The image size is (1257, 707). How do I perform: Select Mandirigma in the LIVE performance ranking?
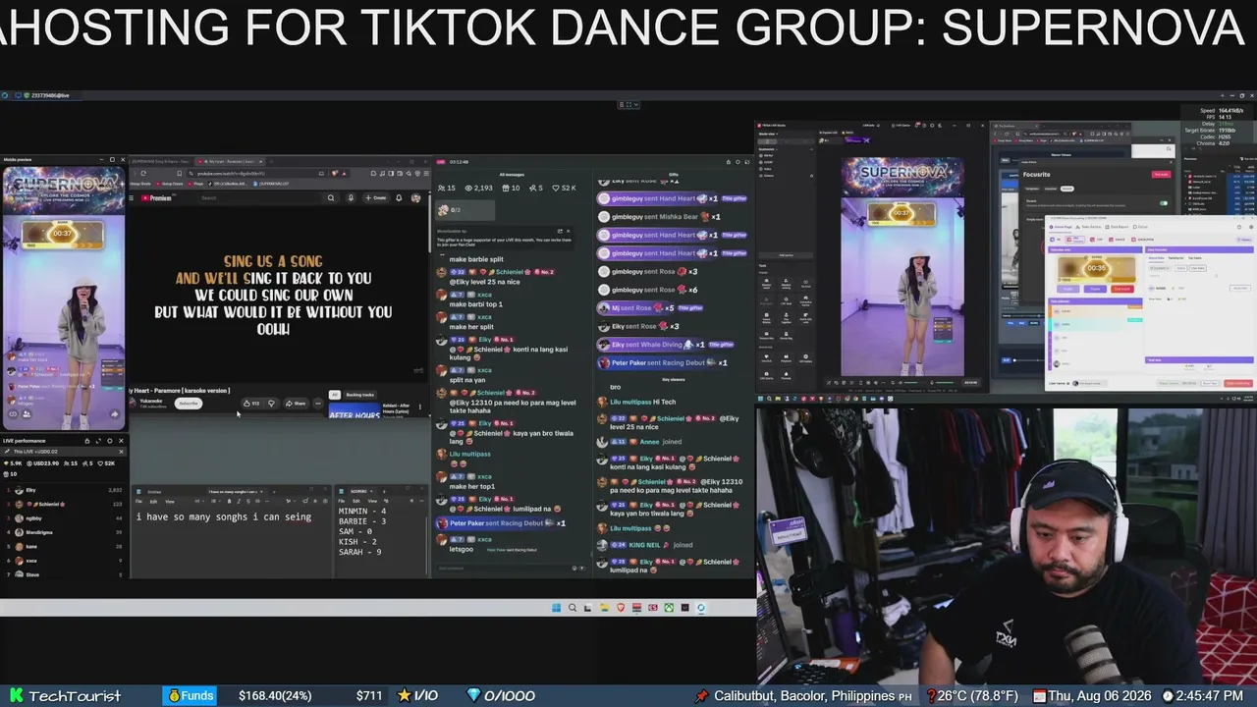[x=64, y=532]
